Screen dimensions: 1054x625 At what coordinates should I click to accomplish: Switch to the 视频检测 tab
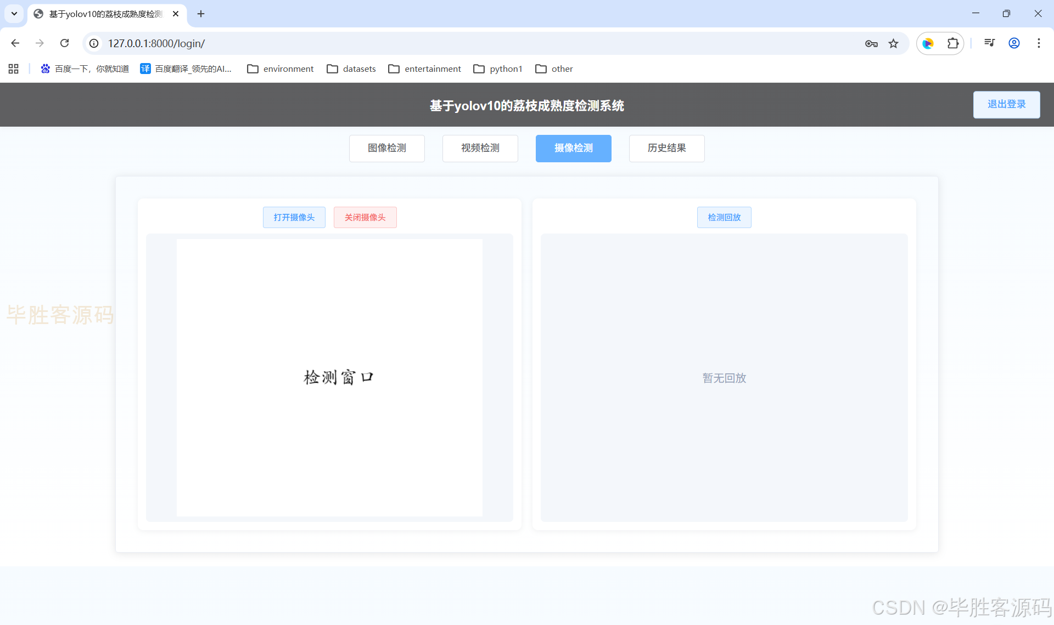[480, 148]
